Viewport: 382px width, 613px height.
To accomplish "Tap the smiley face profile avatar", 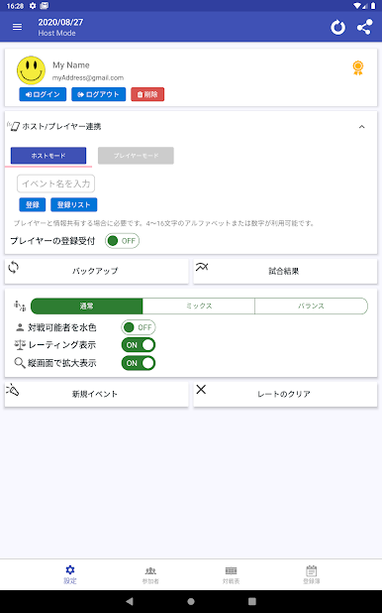I will (31, 70).
